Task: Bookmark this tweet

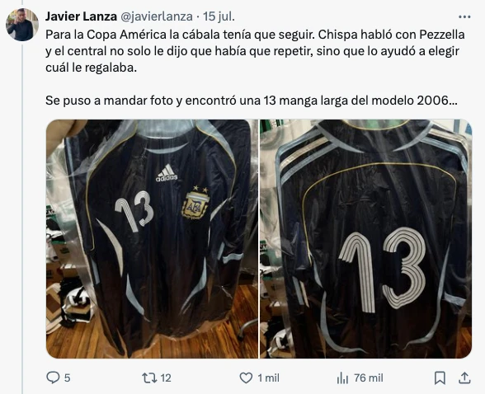Action: [x=440, y=378]
